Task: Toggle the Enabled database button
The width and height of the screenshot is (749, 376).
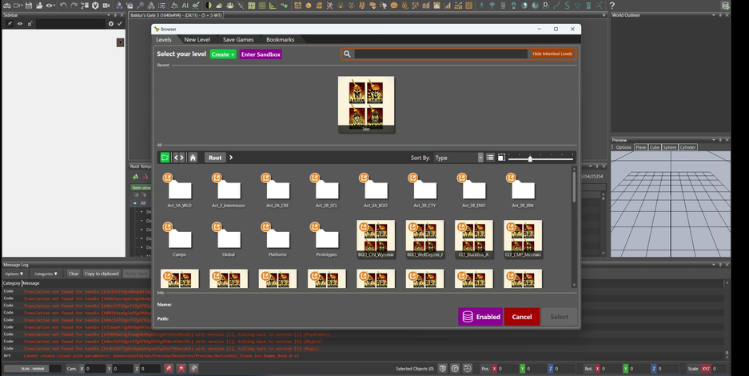Action: tap(480, 317)
